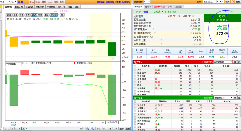
Task: Click the date input field 2017/11/7
Action: [210, 2]
